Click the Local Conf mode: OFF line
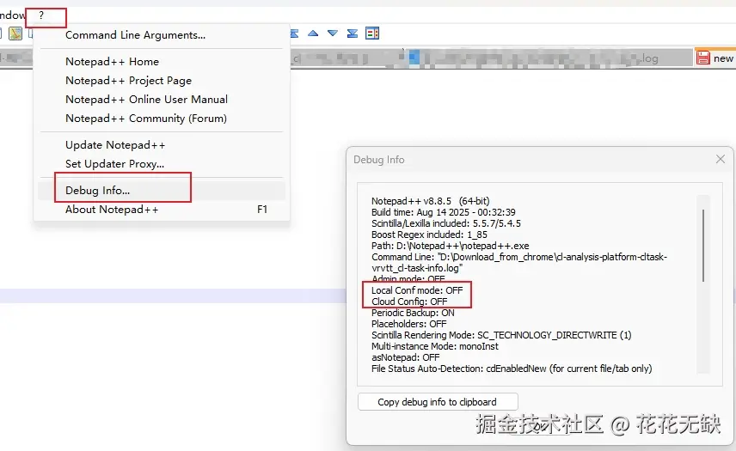The width and height of the screenshot is (736, 451). click(x=417, y=290)
